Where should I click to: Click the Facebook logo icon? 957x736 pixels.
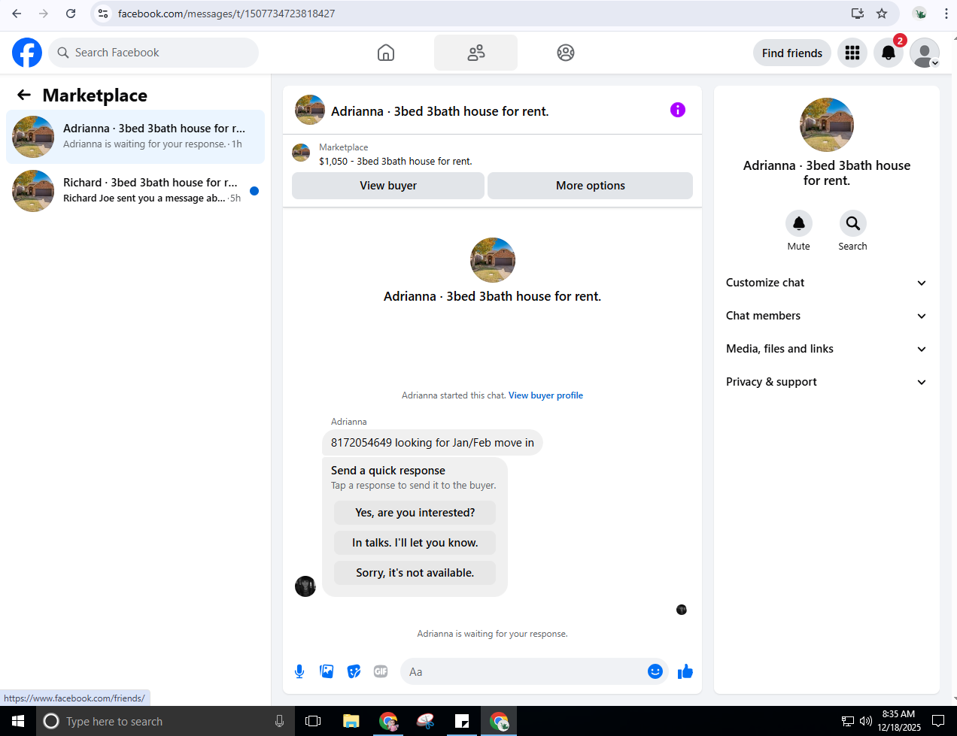tap(27, 53)
